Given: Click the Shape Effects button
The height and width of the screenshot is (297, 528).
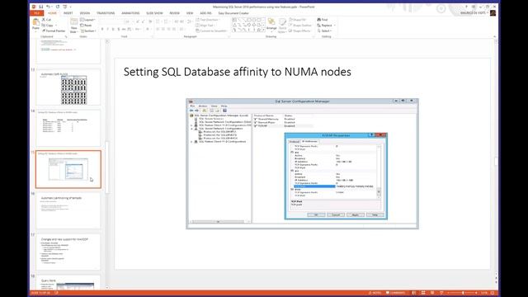Looking at the screenshot, I should [x=299, y=31].
